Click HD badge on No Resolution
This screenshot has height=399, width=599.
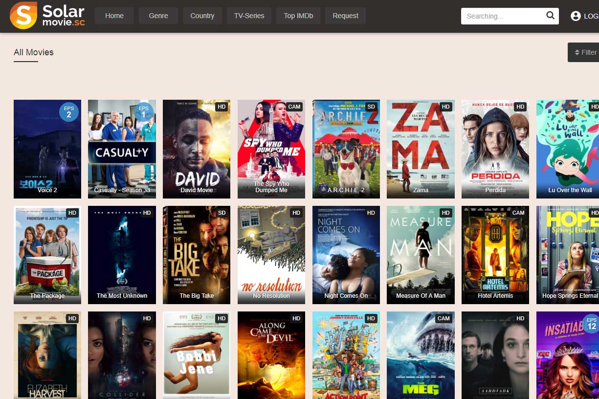coord(296,213)
